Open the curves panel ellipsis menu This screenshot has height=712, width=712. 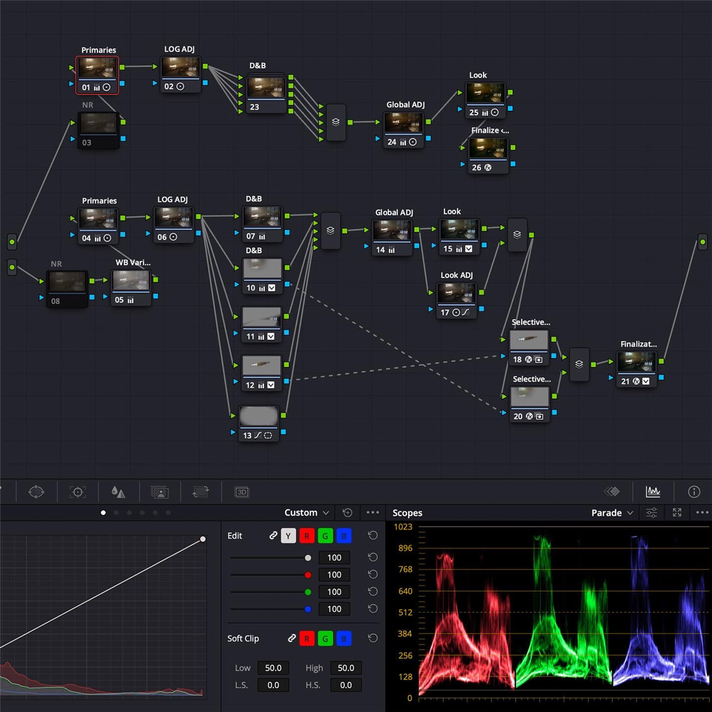[x=373, y=513]
